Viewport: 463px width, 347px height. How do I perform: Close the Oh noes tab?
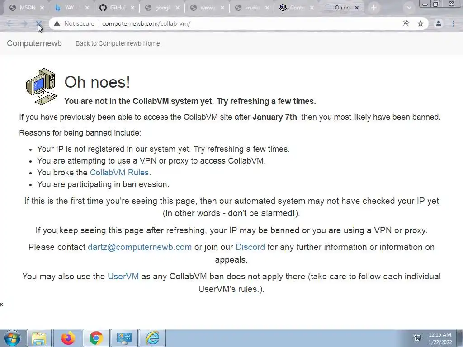pyautogui.click(x=357, y=8)
